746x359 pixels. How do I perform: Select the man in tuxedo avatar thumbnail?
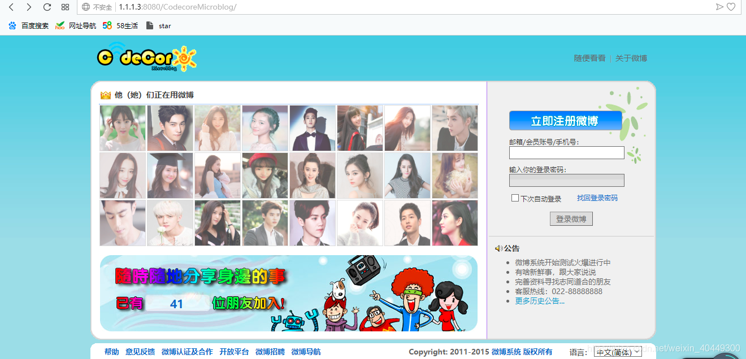click(313, 128)
